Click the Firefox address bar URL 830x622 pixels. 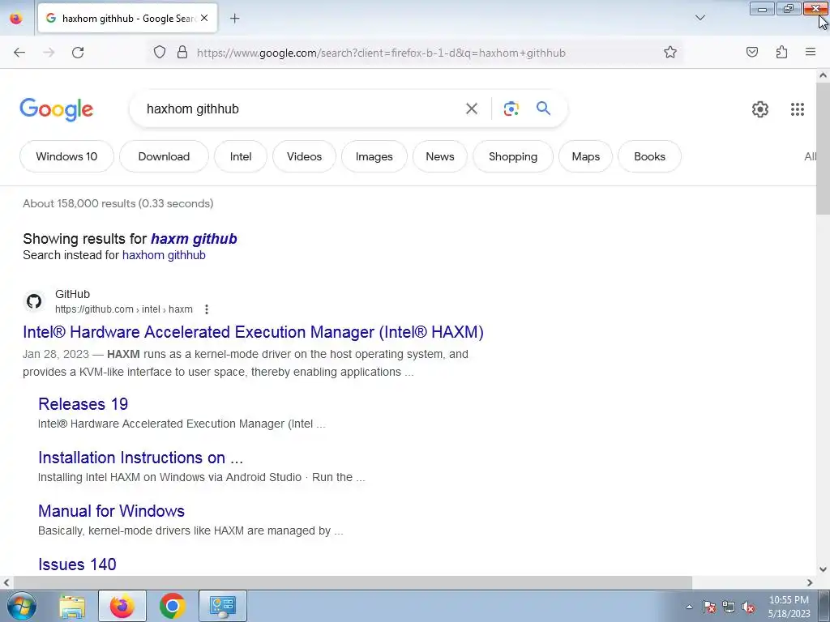point(381,53)
